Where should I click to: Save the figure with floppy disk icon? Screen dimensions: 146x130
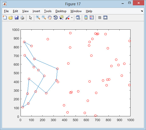tap(16, 17)
